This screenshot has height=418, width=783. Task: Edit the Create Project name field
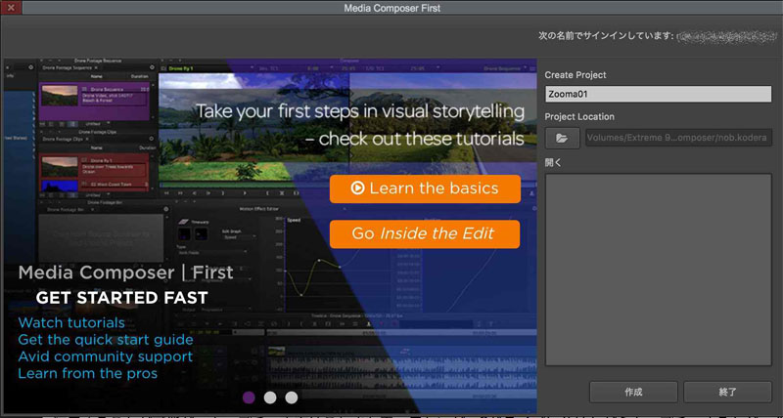(x=658, y=94)
